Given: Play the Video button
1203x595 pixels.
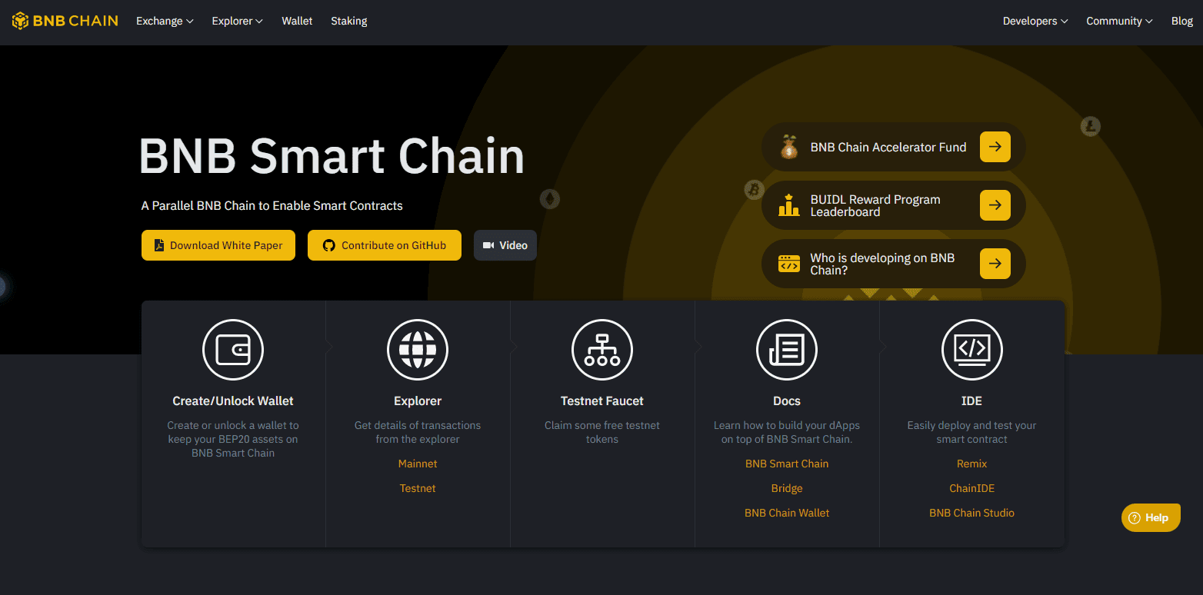Looking at the screenshot, I should pos(505,245).
